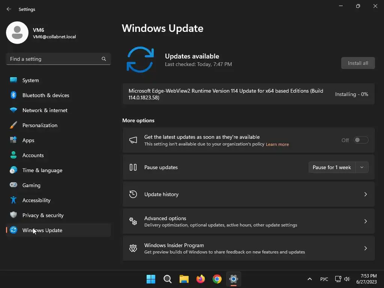Select Windows Update in the sidebar
This screenshot has height=288, width=384.
[58, 230]
